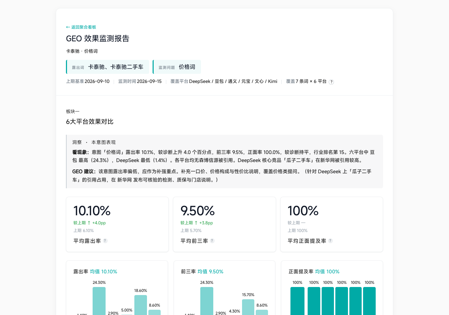The image size is (449, 315).
Task: Click the 正面提及率 均值 100% chart title
Action: [314, 272]
